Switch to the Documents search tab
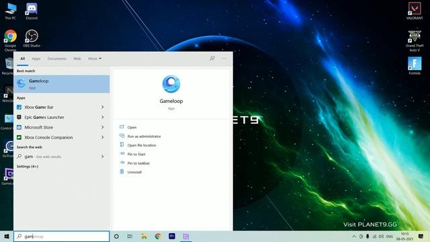 click(56, 58)
